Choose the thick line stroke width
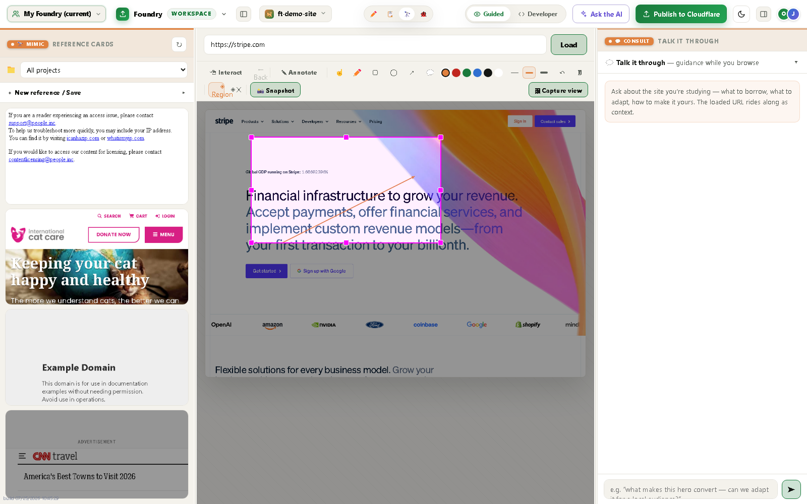Image resolution: width=807 pixels, height=504 pixels. pos(544,73)
